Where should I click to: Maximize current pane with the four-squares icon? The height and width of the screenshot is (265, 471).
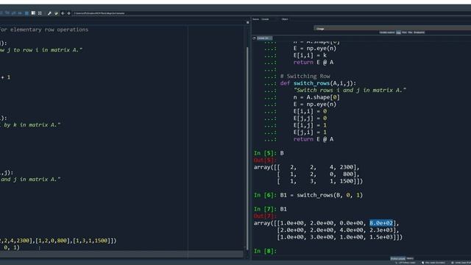pos(40,13)
